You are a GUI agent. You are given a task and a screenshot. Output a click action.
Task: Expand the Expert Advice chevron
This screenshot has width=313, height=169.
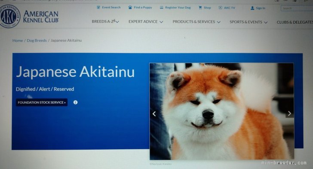pos(161,22)
